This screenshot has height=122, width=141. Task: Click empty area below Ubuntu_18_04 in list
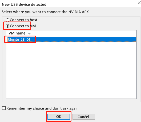point(71,70)
